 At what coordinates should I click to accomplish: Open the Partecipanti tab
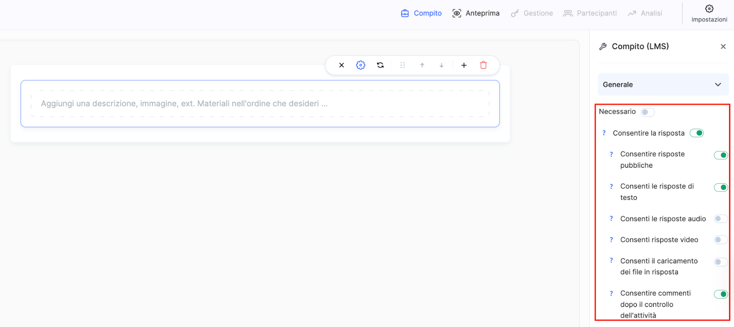590,13
